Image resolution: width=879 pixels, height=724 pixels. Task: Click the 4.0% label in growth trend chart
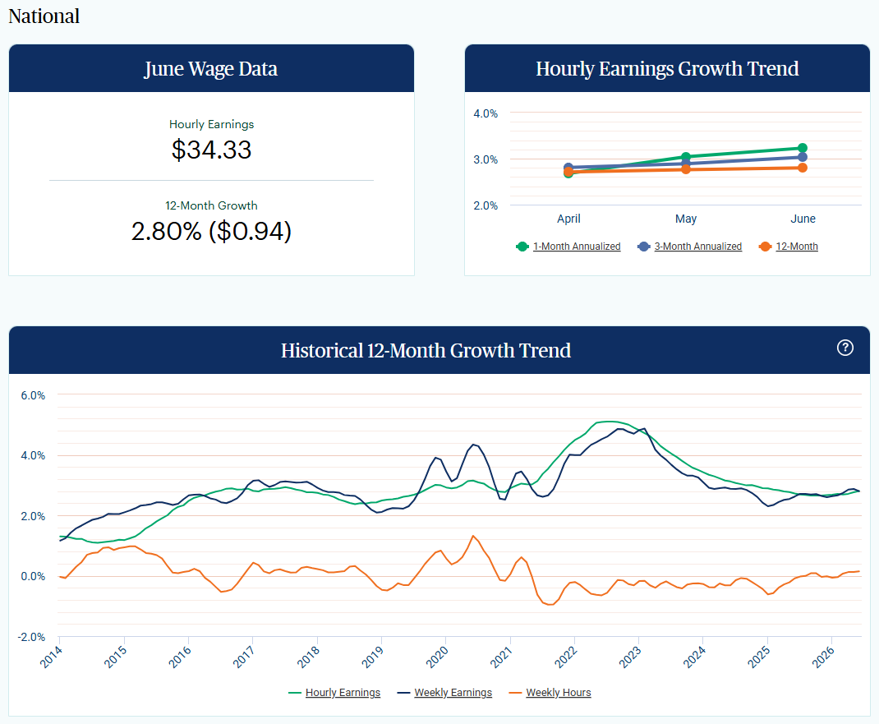pos(486,114)
